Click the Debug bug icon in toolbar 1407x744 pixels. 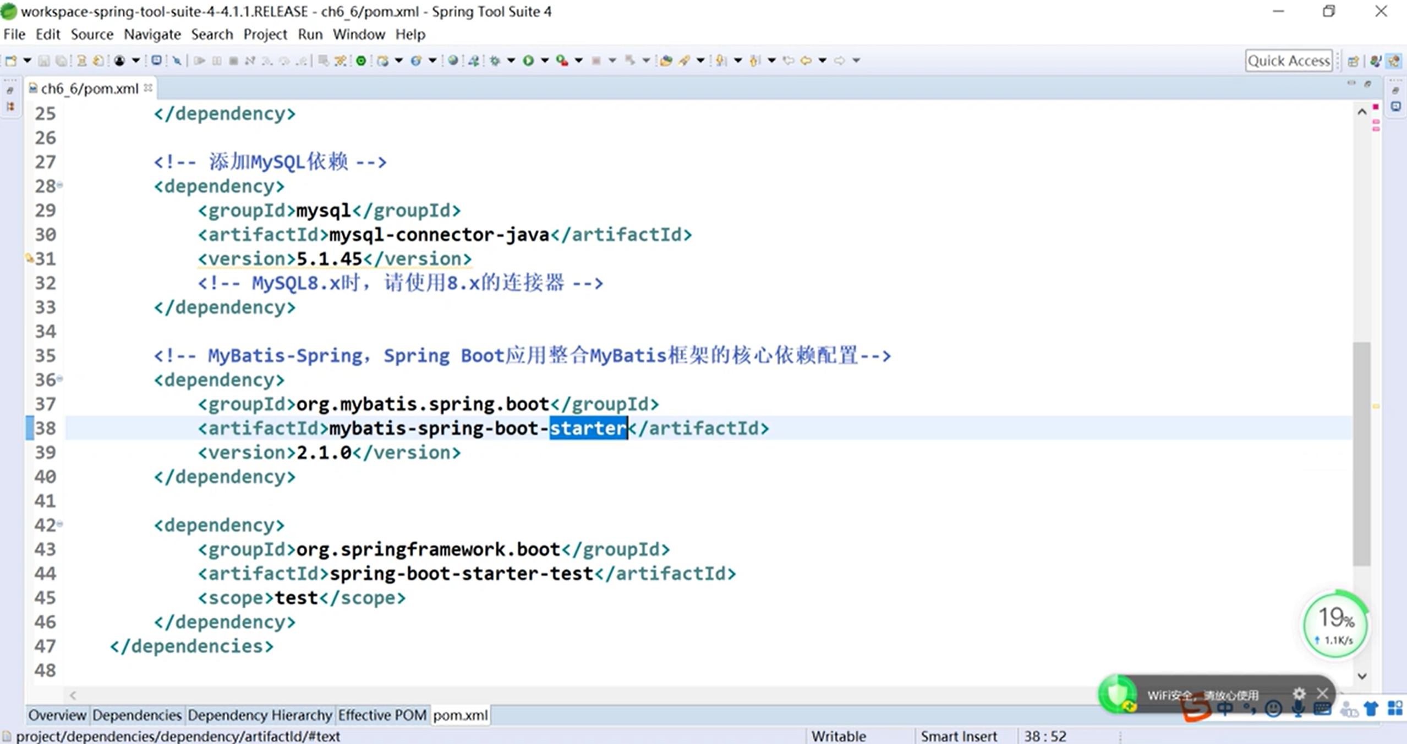[495, 60]
